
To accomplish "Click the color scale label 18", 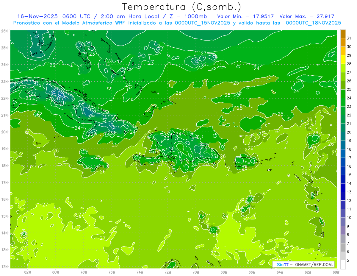I will [349, 149].
